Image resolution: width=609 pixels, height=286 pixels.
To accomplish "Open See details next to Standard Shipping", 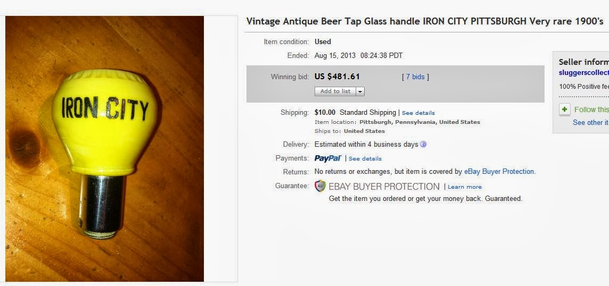I will [x=418, y=113].
